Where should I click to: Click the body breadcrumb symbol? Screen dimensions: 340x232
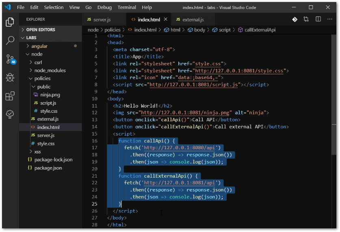[x=197, y=30]
